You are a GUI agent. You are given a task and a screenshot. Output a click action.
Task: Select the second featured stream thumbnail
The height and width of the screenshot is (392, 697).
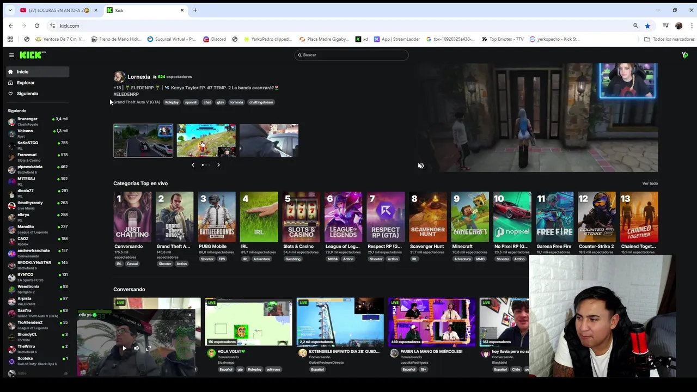[206, 140]
